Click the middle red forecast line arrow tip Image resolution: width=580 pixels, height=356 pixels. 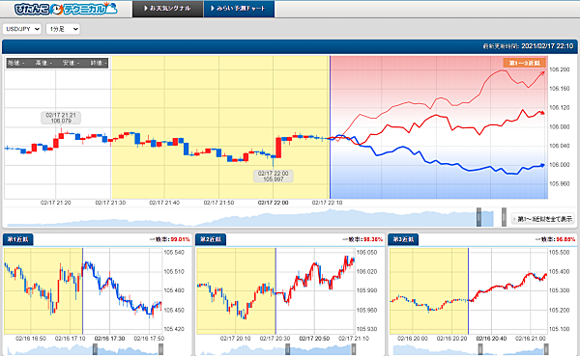[x=542, y=113]
